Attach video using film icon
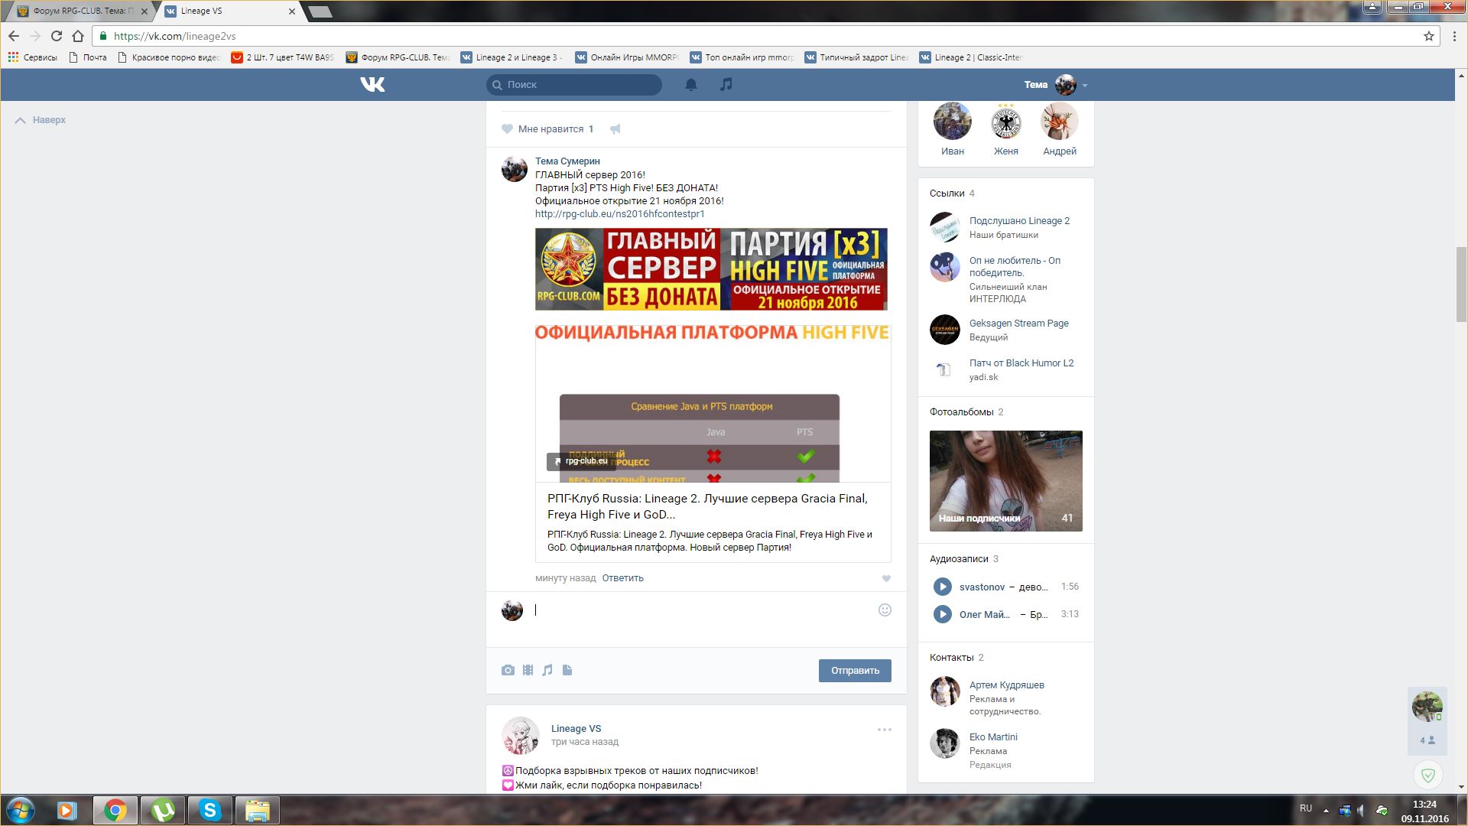This screenshot has width=1468, height=826. pyautogui.click(x=528, y=670)
